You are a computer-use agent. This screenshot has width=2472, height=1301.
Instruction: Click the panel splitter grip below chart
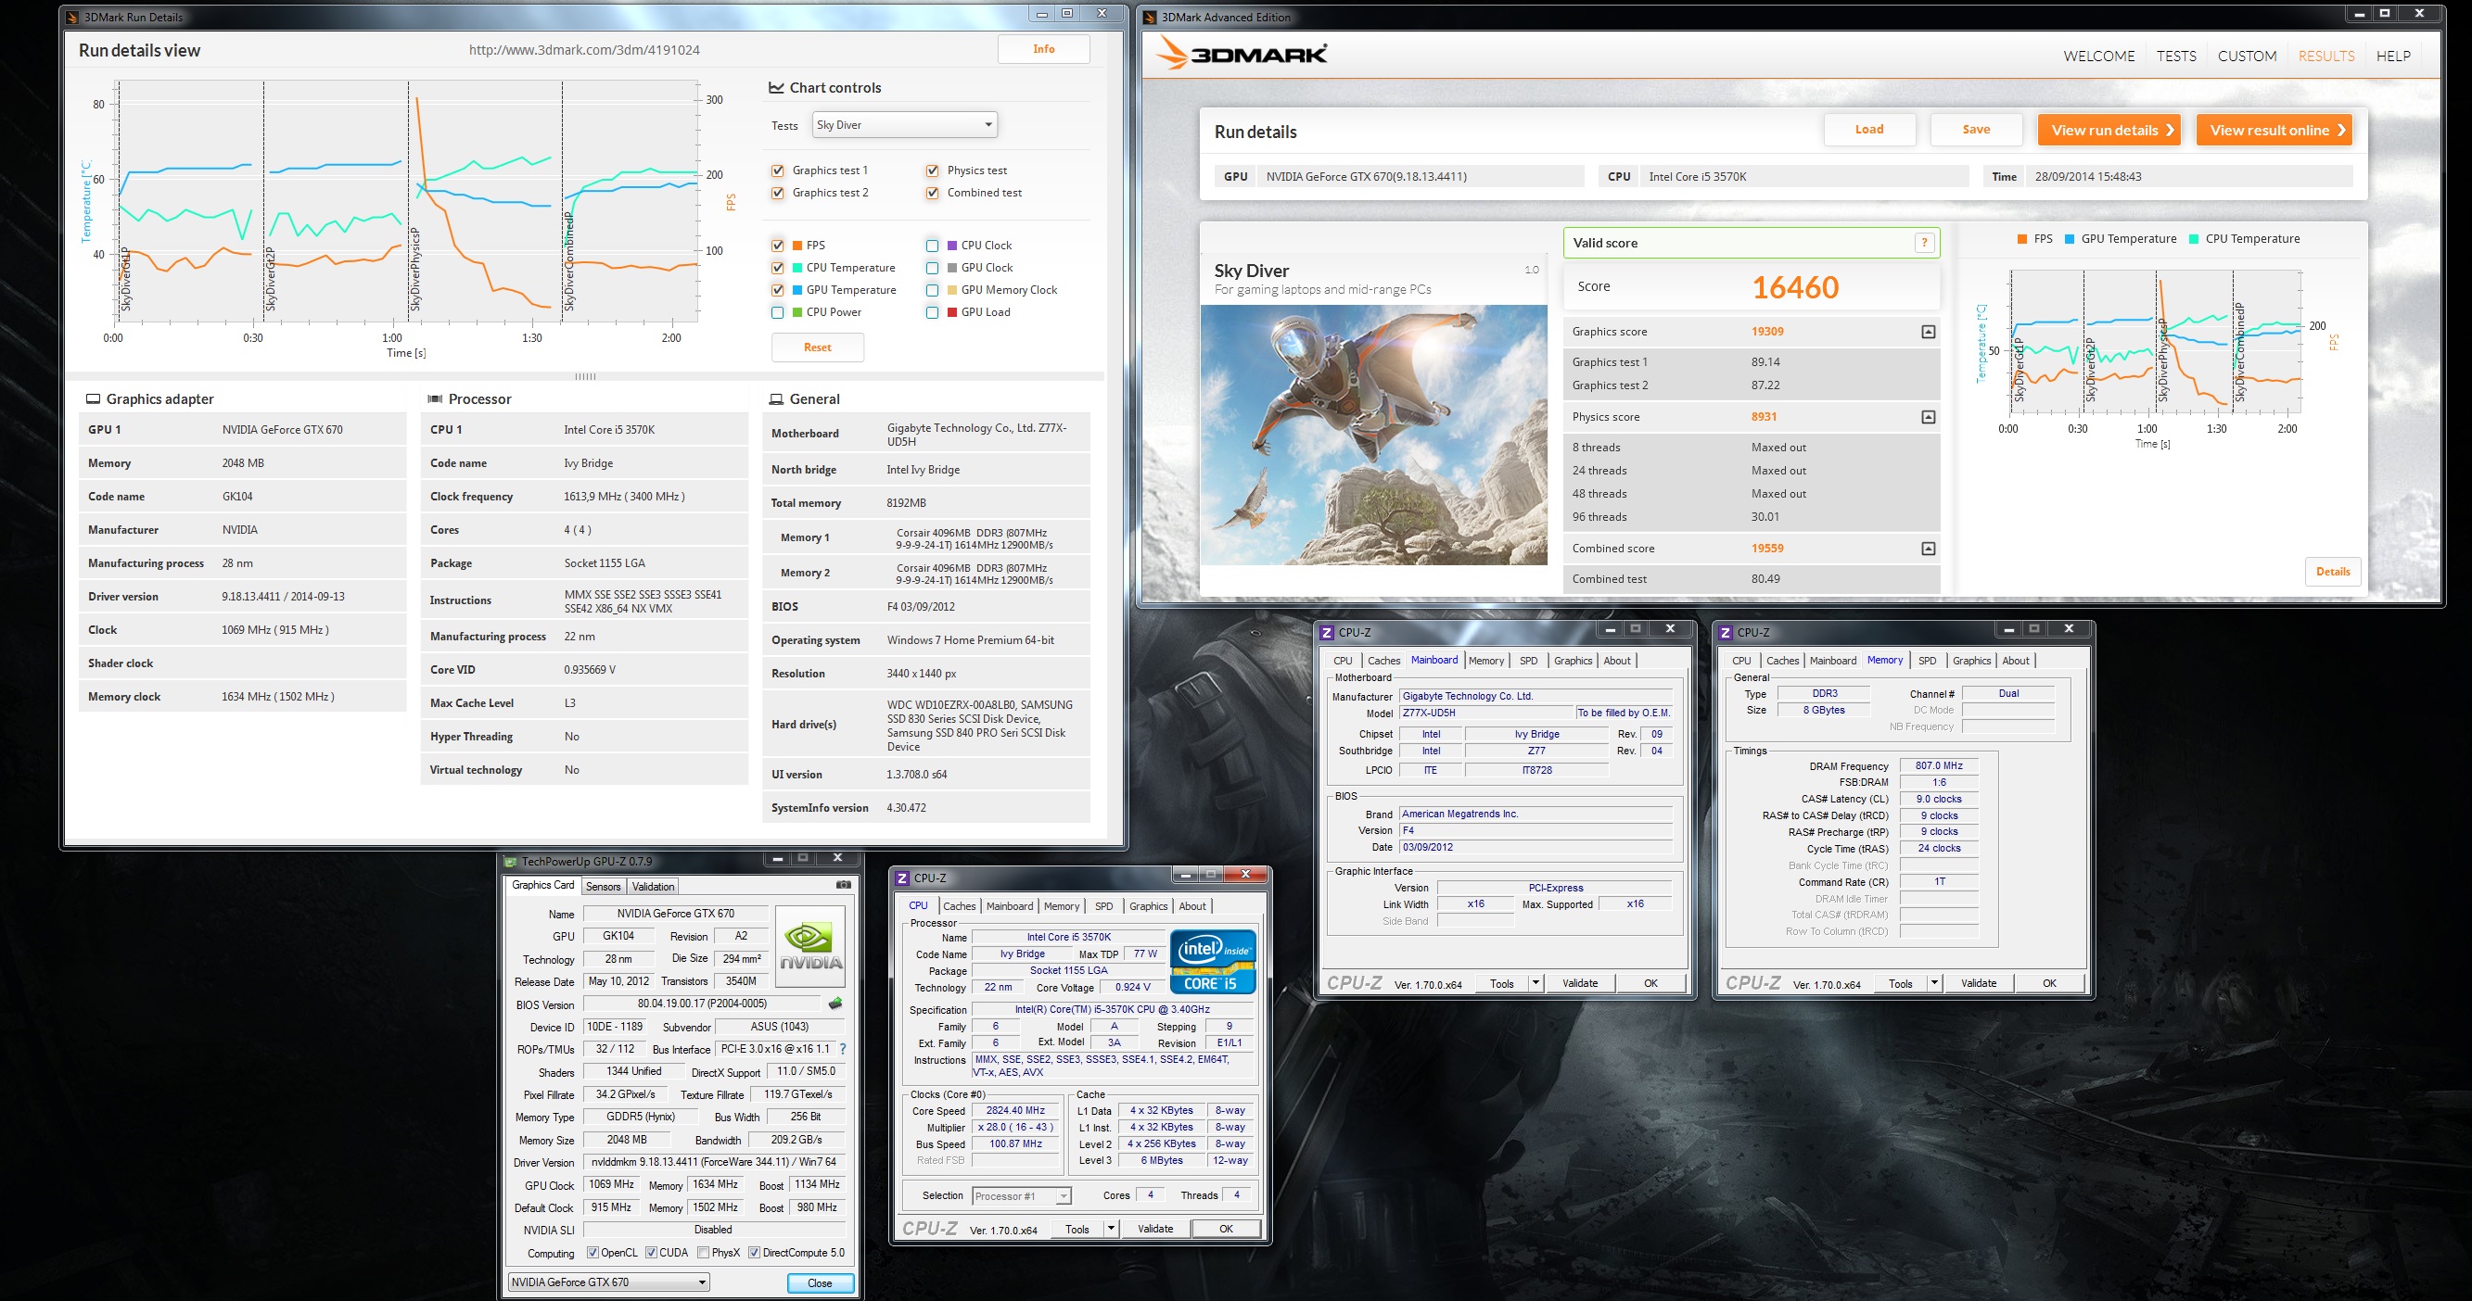(585, 376)
